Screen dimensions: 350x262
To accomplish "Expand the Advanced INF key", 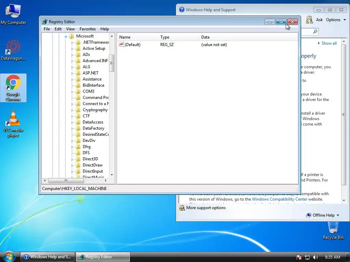I will coord(72,61).
